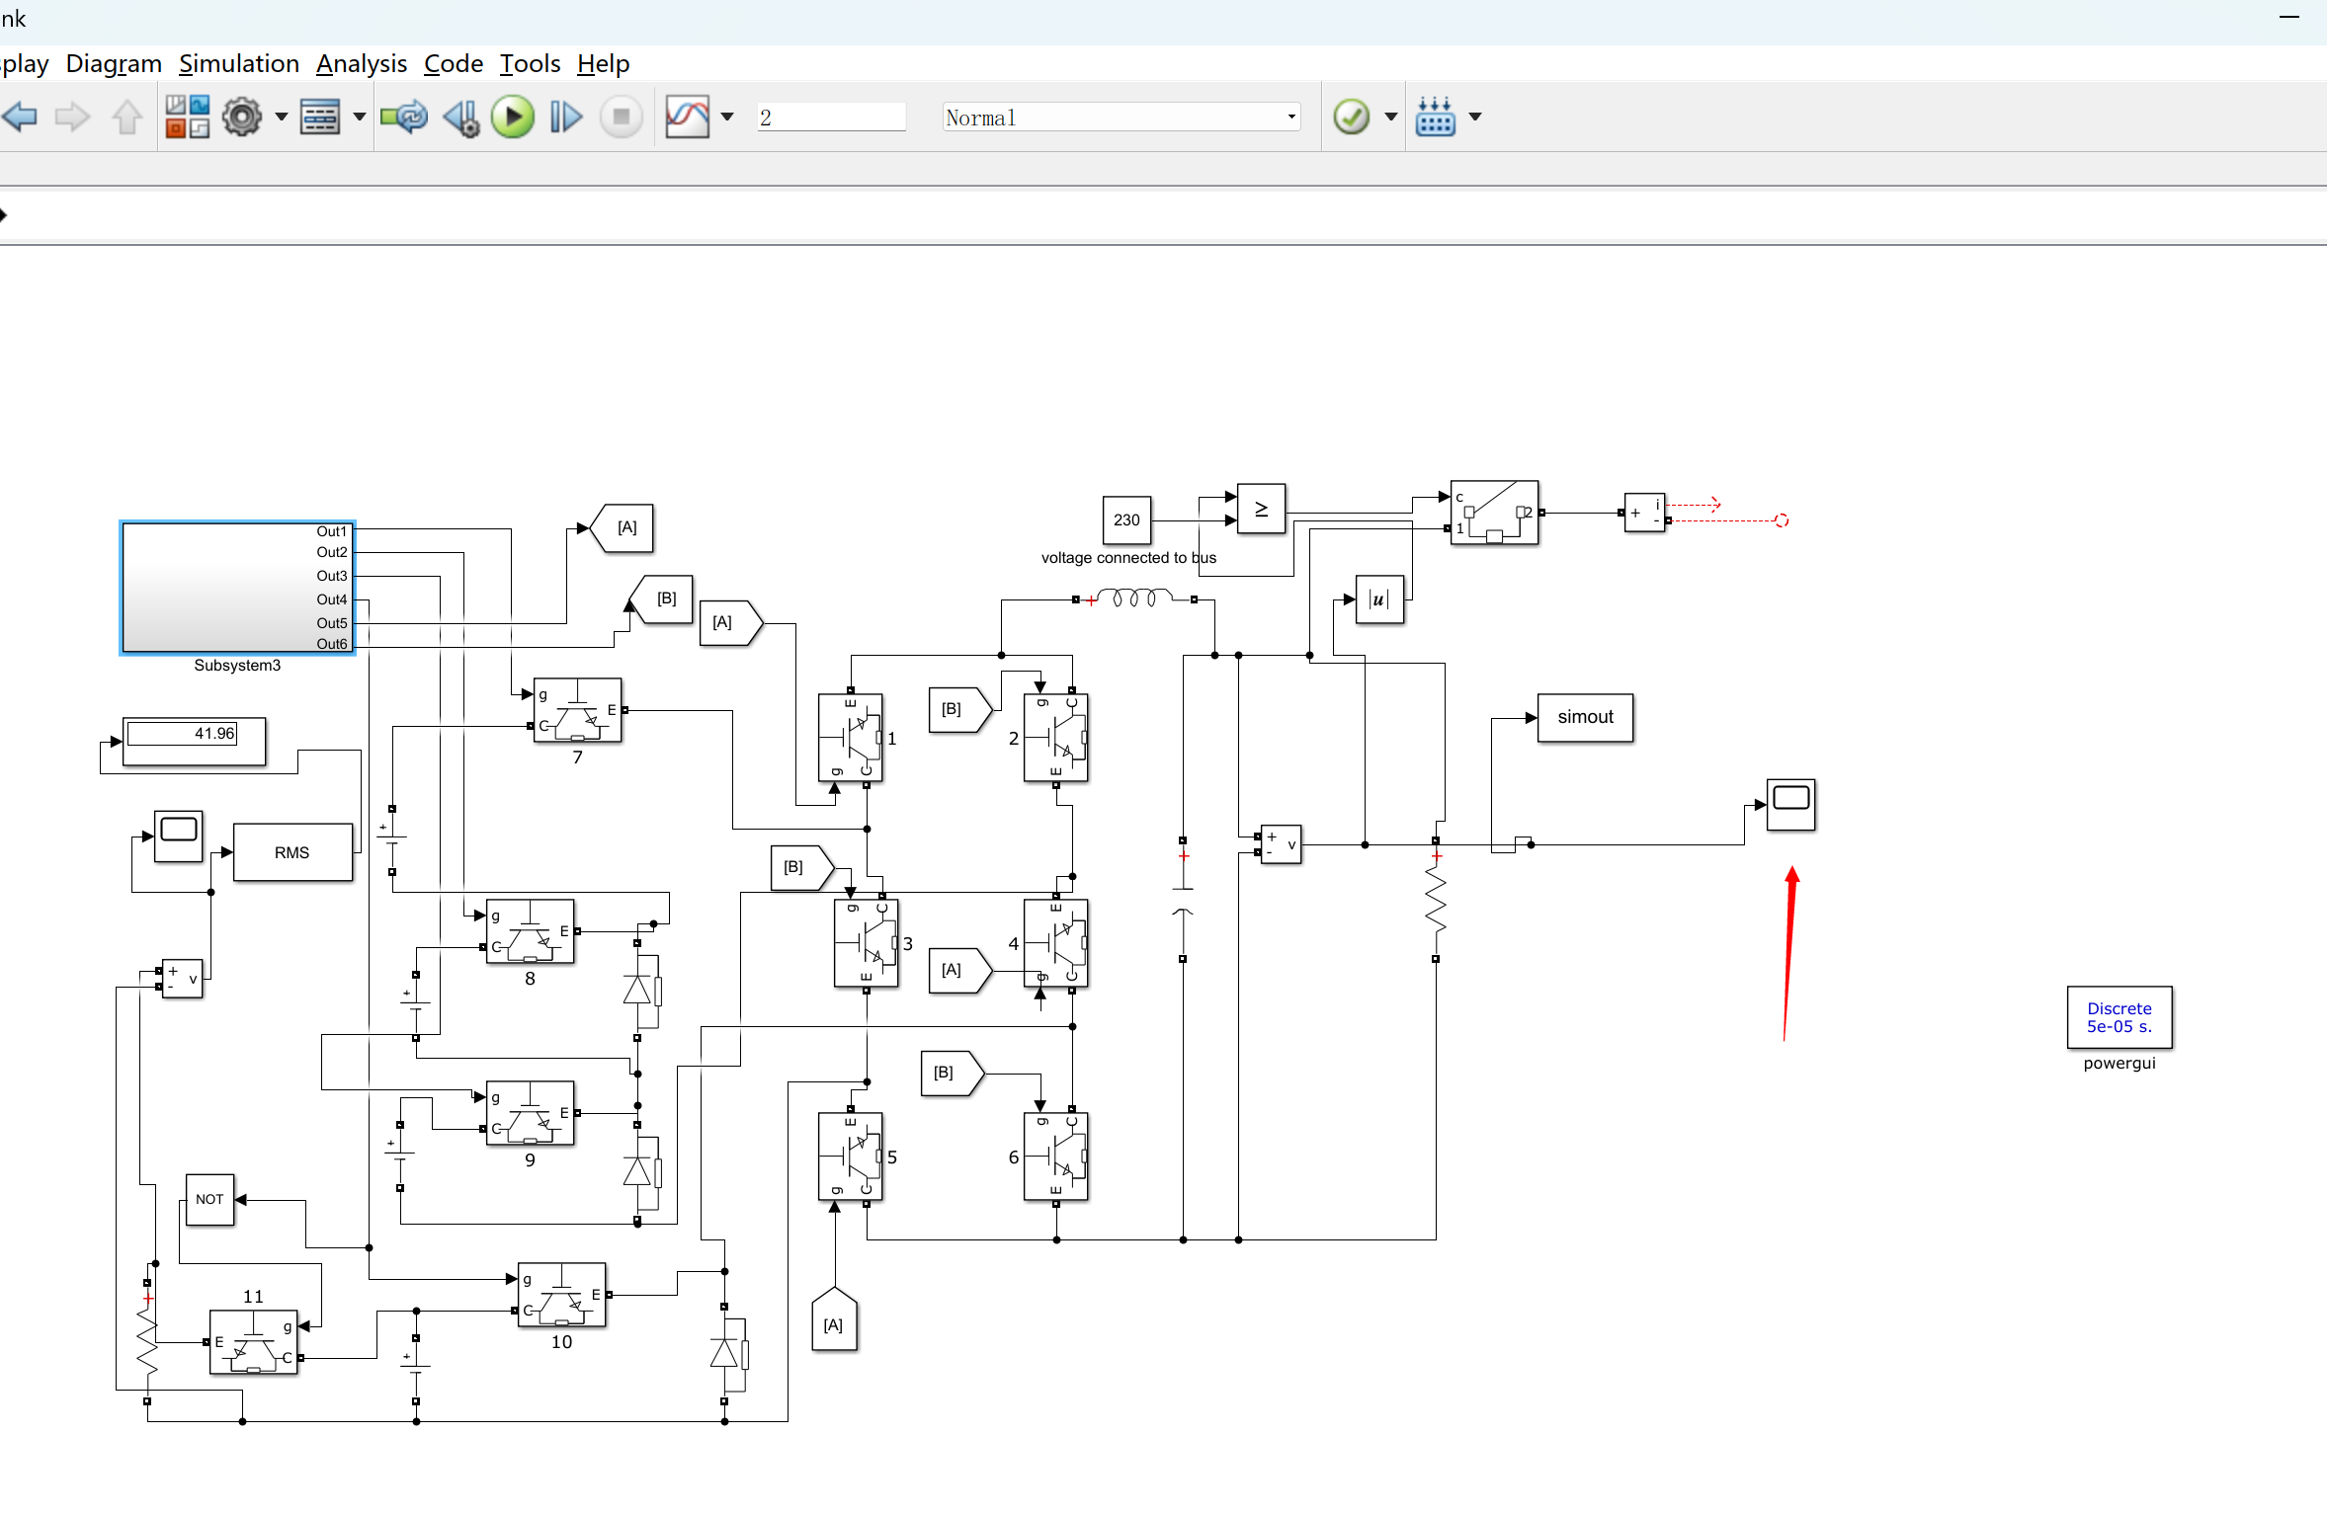Expand the Model Advisor dropdown arrow
Viewport: 2327px width, 1515px height.
pyautogui.click(x=1390, y=117)
